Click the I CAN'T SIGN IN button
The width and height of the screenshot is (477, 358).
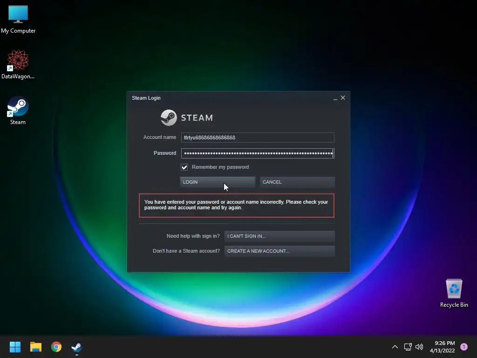279,236
